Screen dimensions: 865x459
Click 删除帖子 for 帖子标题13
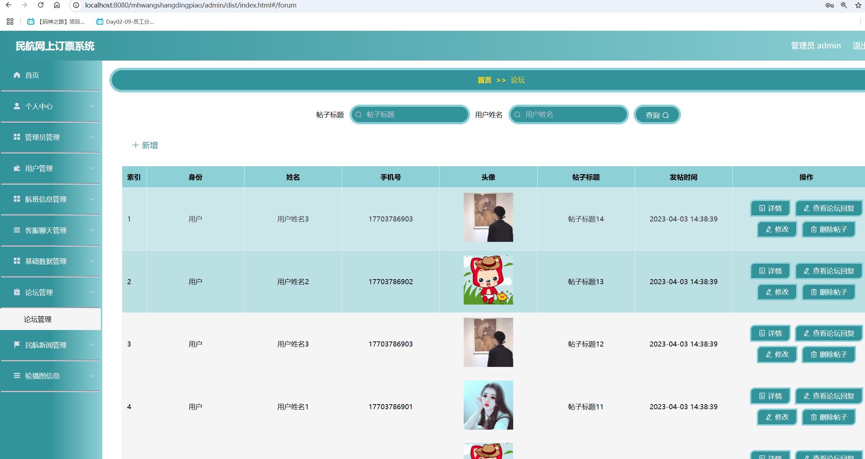coord(829,292)
